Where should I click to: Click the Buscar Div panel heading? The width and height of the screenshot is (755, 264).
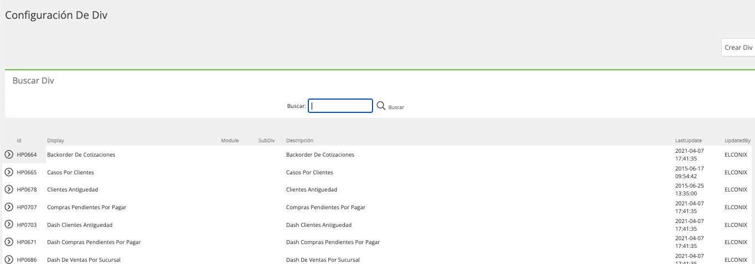coord(33,81)
